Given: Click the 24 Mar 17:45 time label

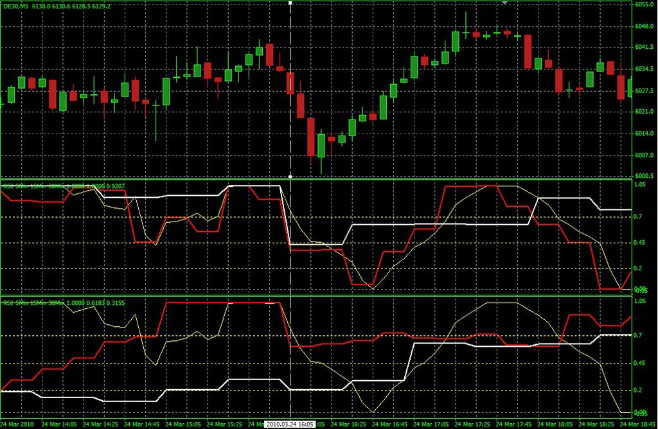Looking at the screenshot, I should click(x=513, y=424).
